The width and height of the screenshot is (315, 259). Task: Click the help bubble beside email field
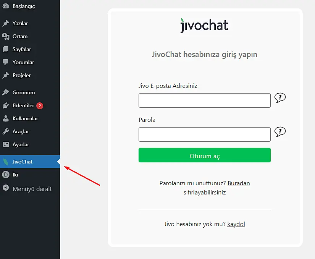pos(280,98)
